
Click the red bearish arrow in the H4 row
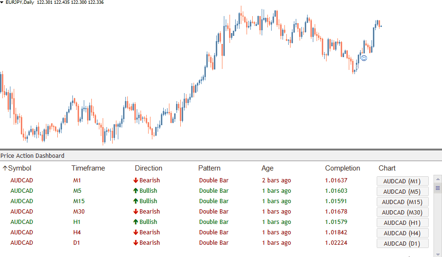pyautogui.click(x=136, y=232)
